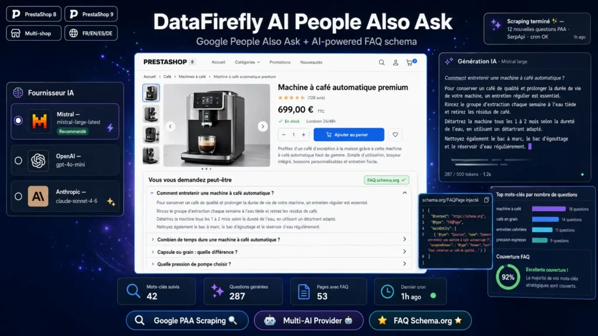
Task: Click the Fournisseur IA brain icon
Action: (18, 93)
